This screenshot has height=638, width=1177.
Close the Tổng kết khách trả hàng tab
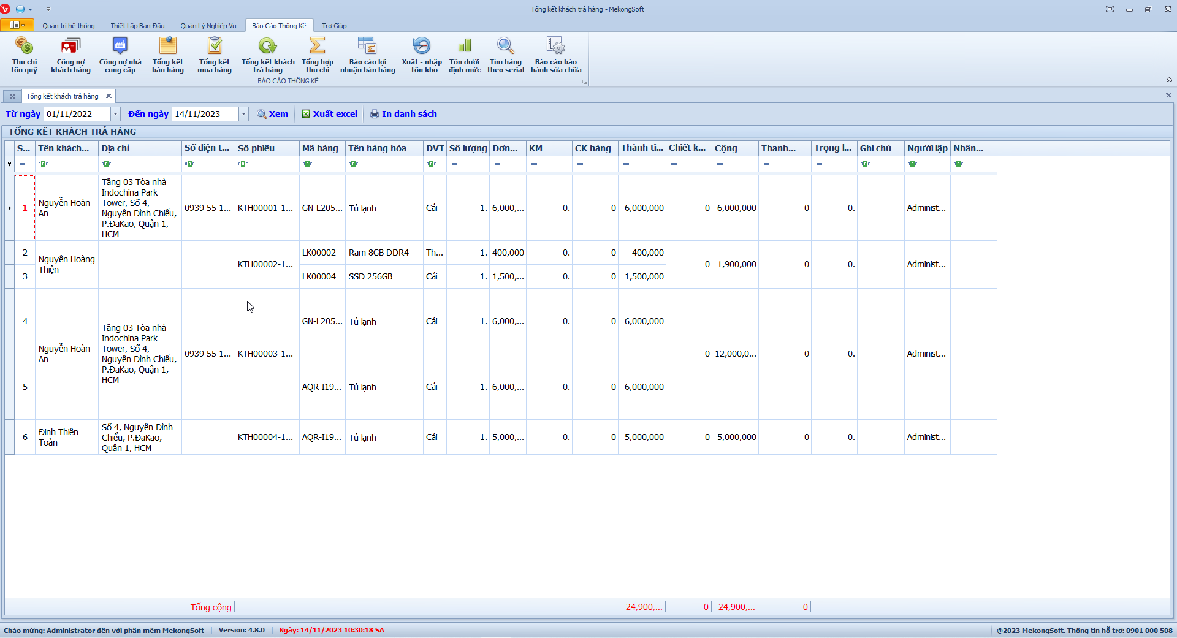pos(109,96)
